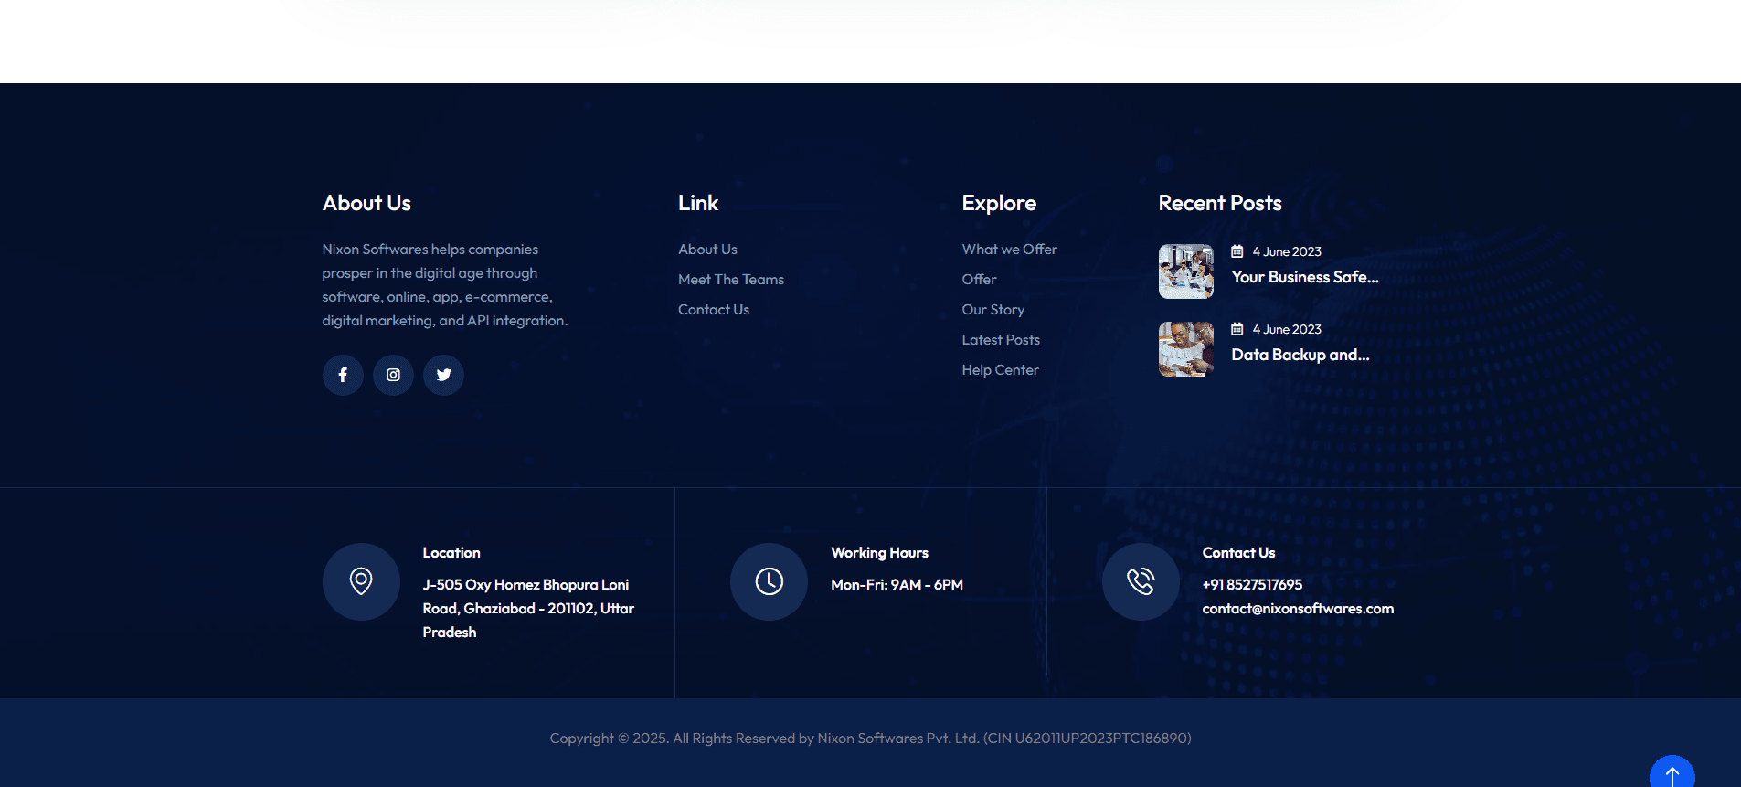Click the phone number +91 8527517695
1741x787 pixels.
[1252, 585]
